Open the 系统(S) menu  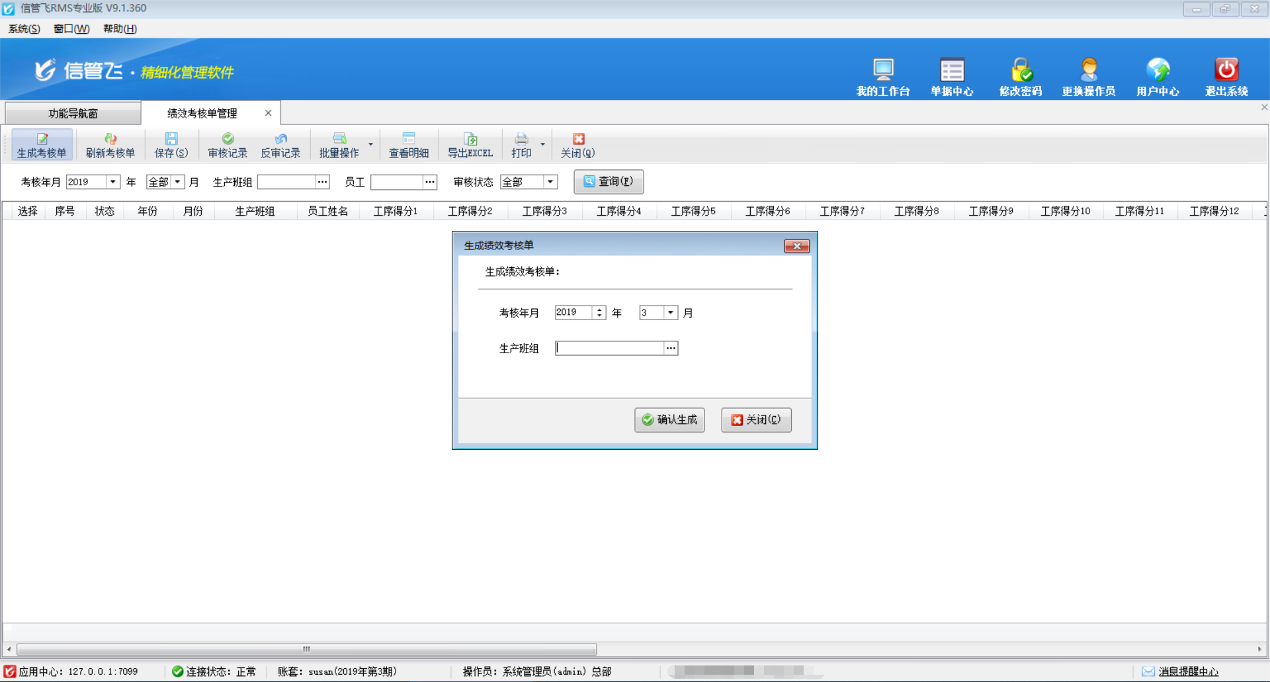click(x=24, y=28)
